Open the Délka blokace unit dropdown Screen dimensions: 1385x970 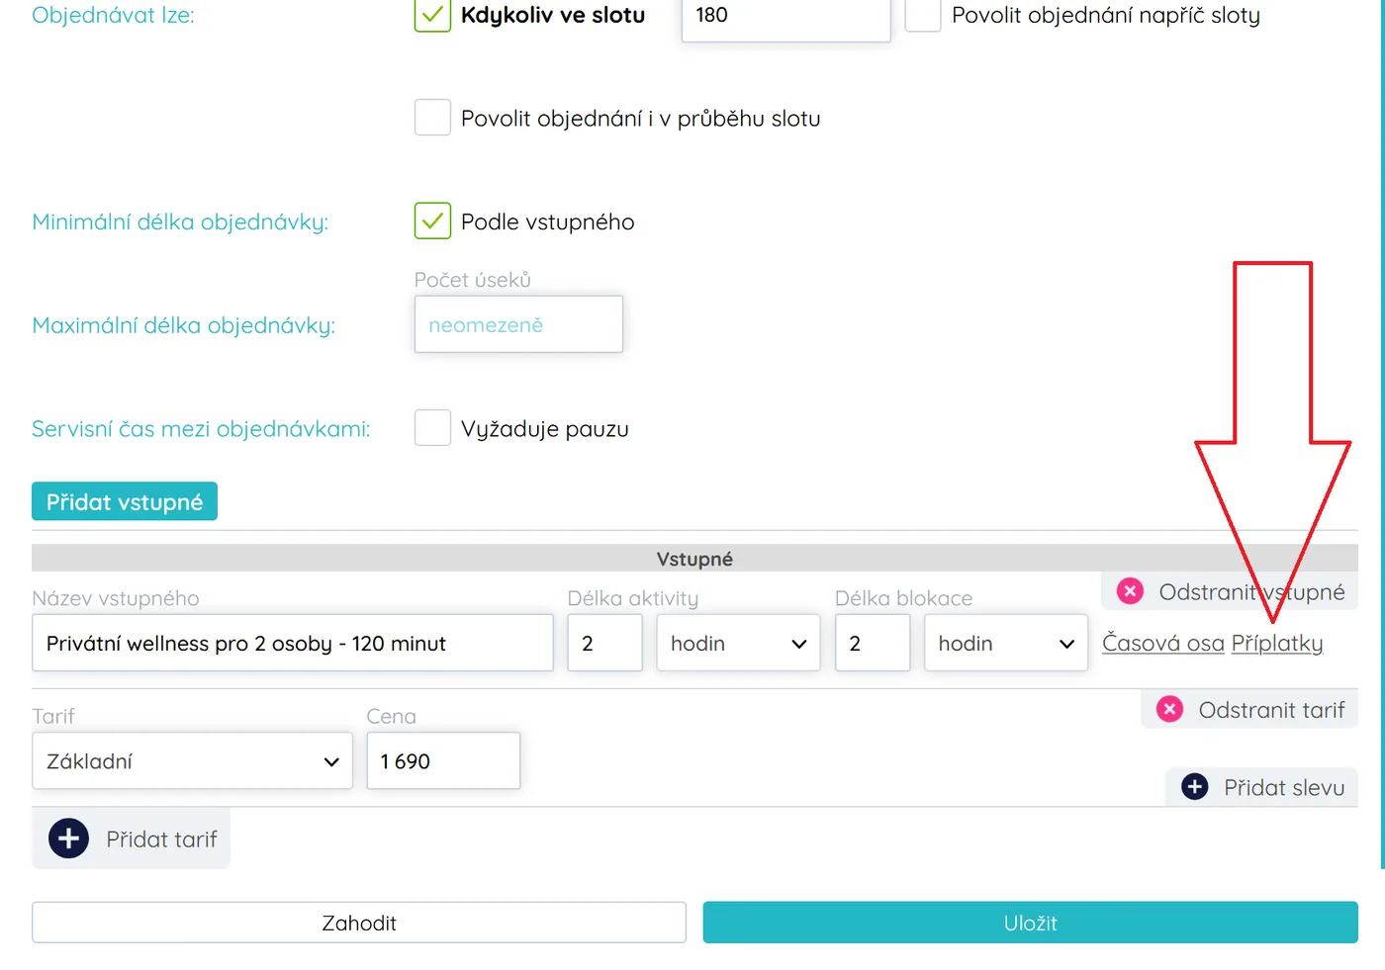(1006, 643)
